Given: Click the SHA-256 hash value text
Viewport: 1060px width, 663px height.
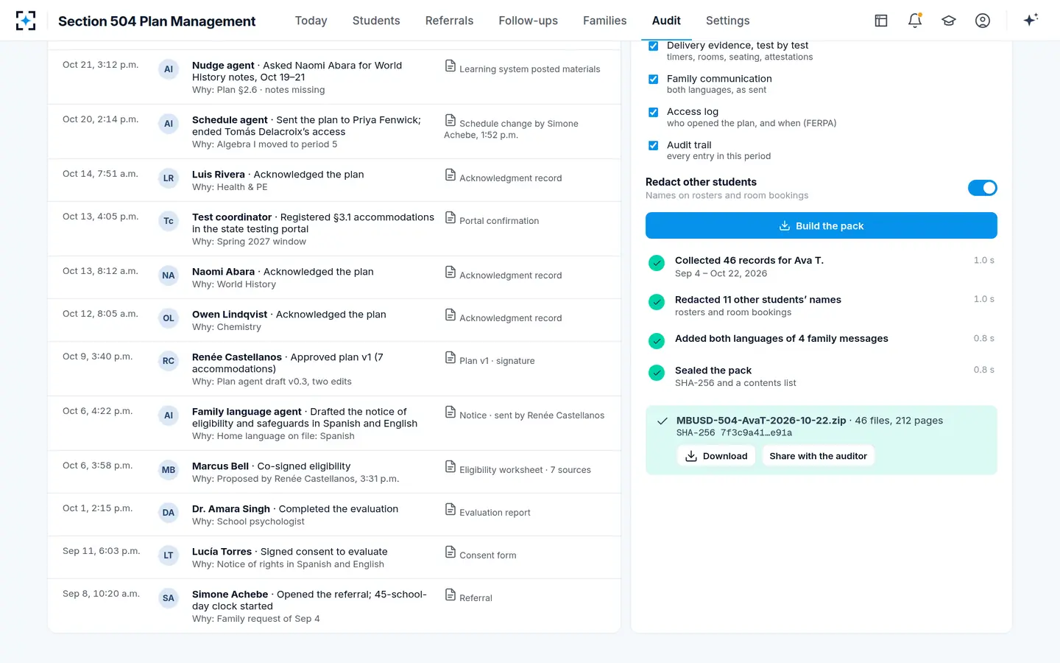Looking at the screenshot, I should pyautogui.click(x=756, y=433).
